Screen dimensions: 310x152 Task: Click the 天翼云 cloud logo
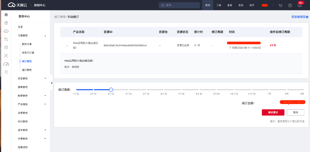(16, 5)
